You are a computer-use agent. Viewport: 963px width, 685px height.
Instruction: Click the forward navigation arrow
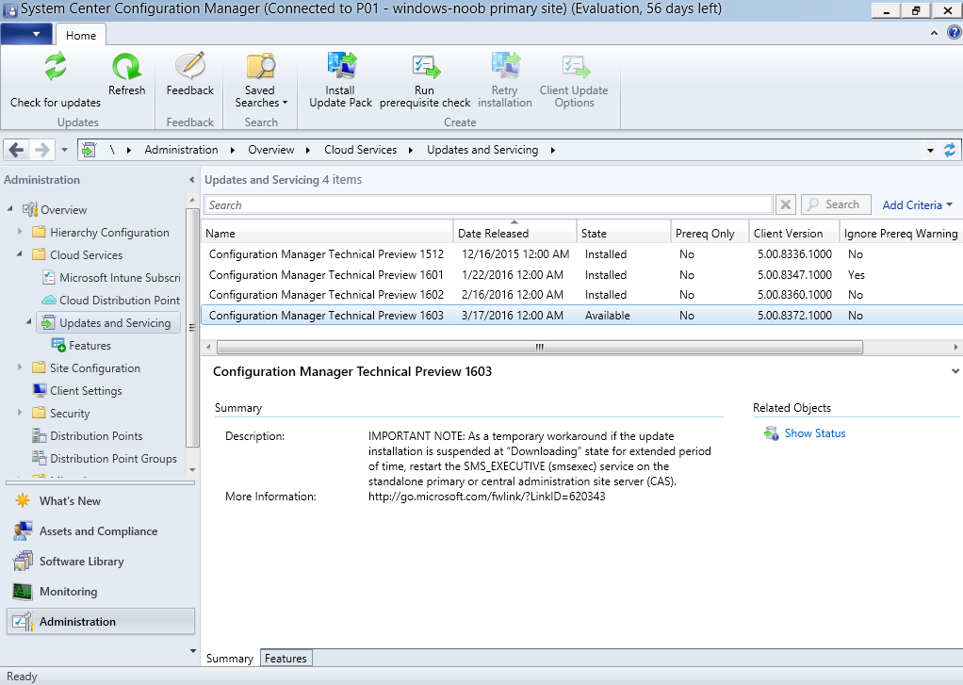pyautogui.click(x=41, y=149)
